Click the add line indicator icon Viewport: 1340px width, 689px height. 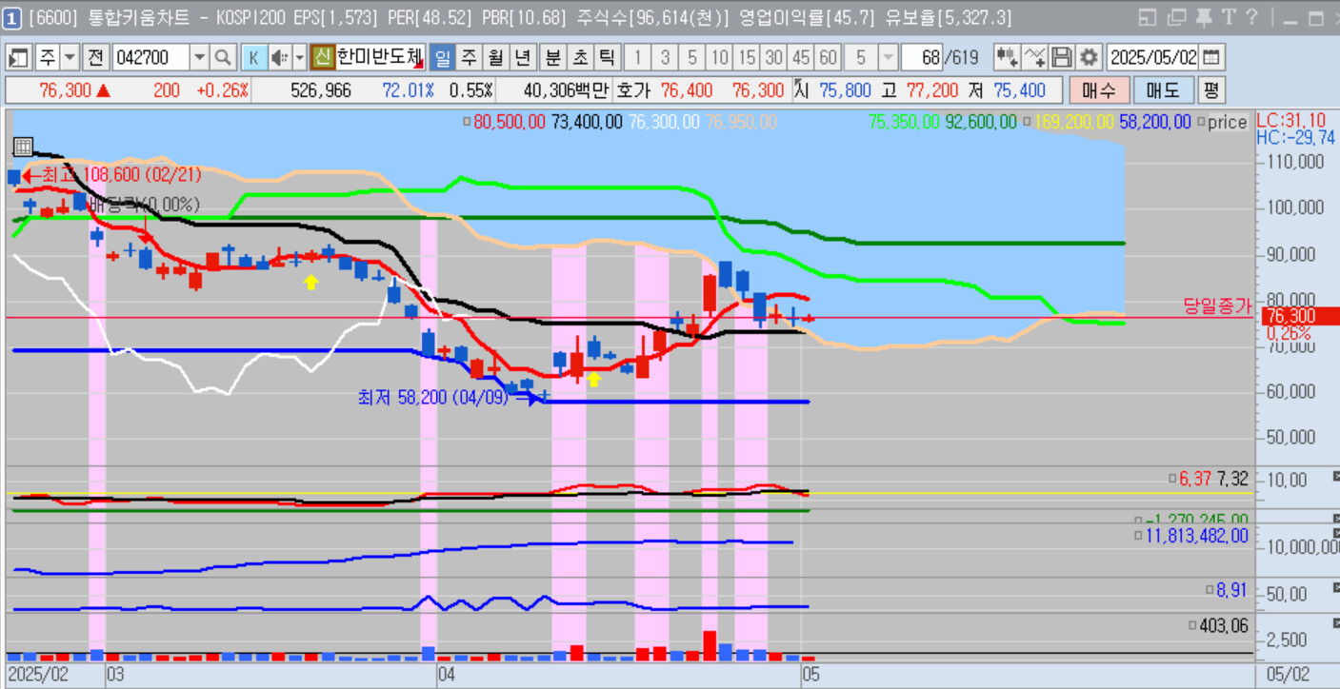click(1034, 58)
